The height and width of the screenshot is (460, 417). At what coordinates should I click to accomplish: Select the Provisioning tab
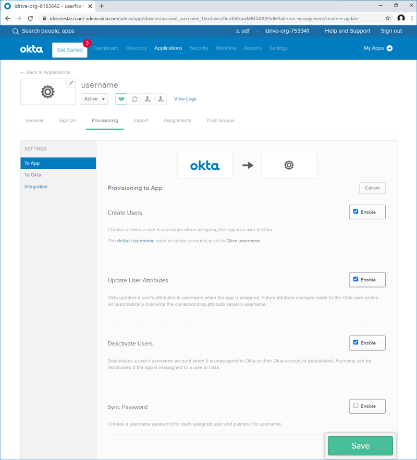105,120
